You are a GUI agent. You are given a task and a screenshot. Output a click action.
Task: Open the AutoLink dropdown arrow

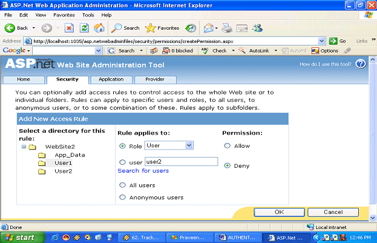point(276,51)
